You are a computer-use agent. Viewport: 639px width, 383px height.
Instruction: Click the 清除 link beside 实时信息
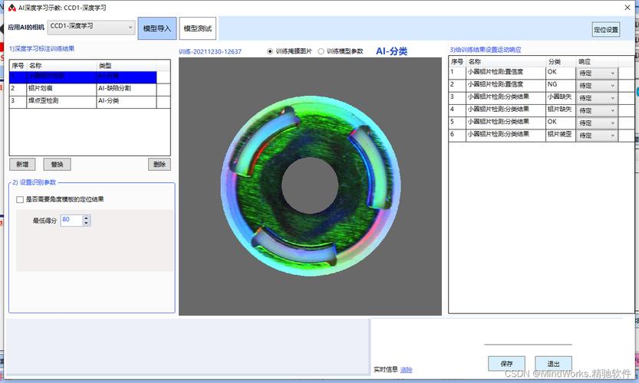click(407, 369)
